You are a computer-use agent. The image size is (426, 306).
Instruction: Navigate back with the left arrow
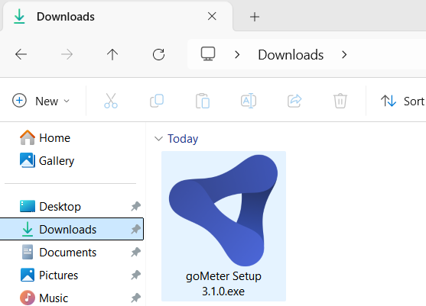tap(21, 54)
